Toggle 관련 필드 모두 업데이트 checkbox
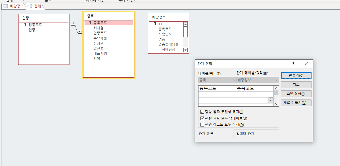340x166 pixels. pyautogui.click(x=202, y=118)
